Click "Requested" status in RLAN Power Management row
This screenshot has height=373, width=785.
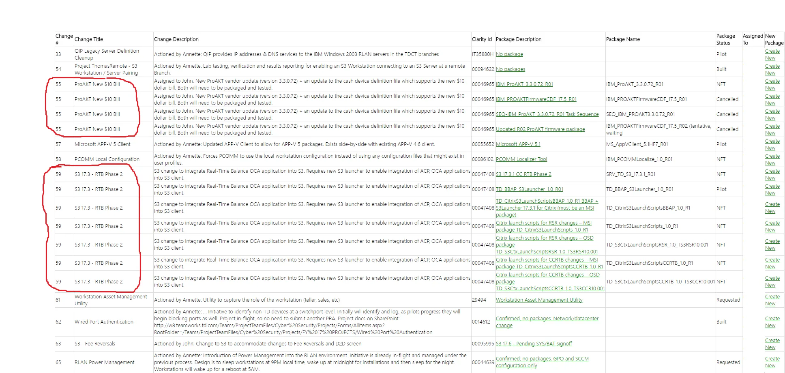click(x=728, y=362)
